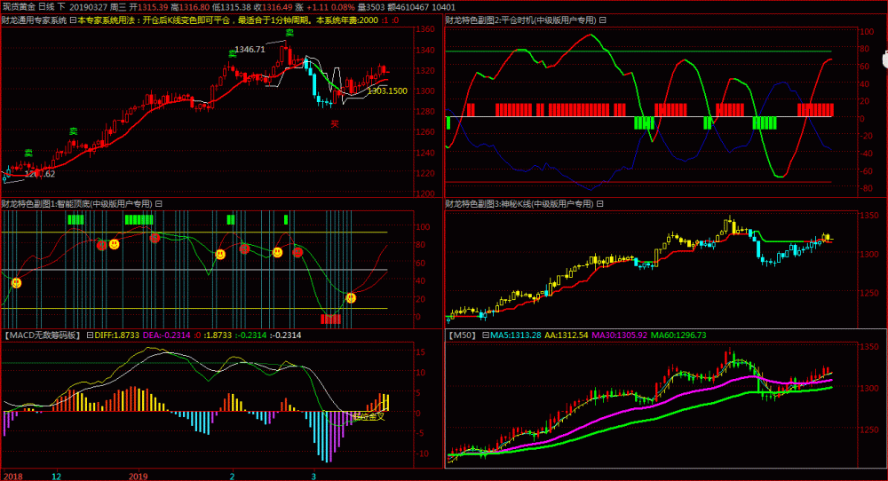Click the red 买 buy signal marker
This screenshot has width=888, height=481.
(335, 124)
